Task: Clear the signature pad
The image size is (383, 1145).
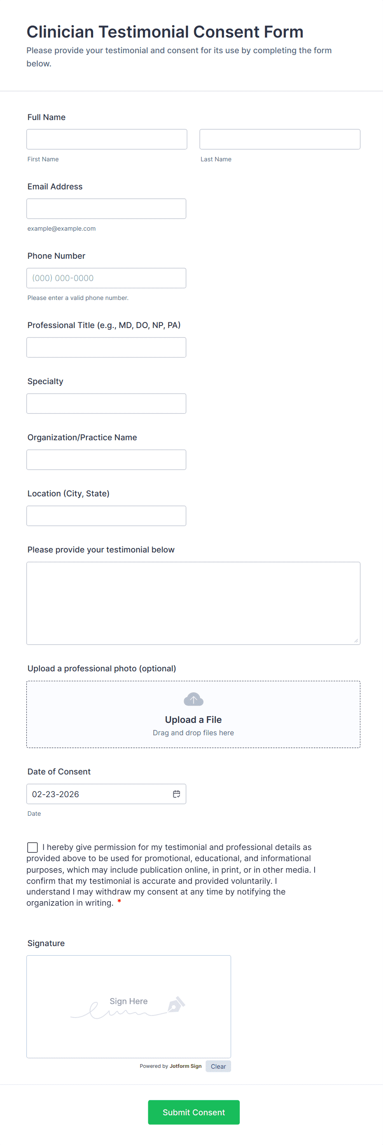Action: click(x=218, y=1066)
